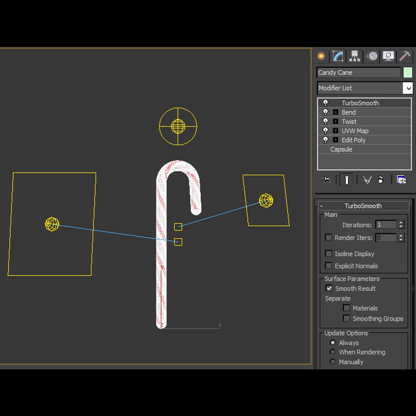Image resolution: width=416 pixels, height=416 pixels.
Task: Expand the Bend modifier sub-objects
Action: point(335,112)
